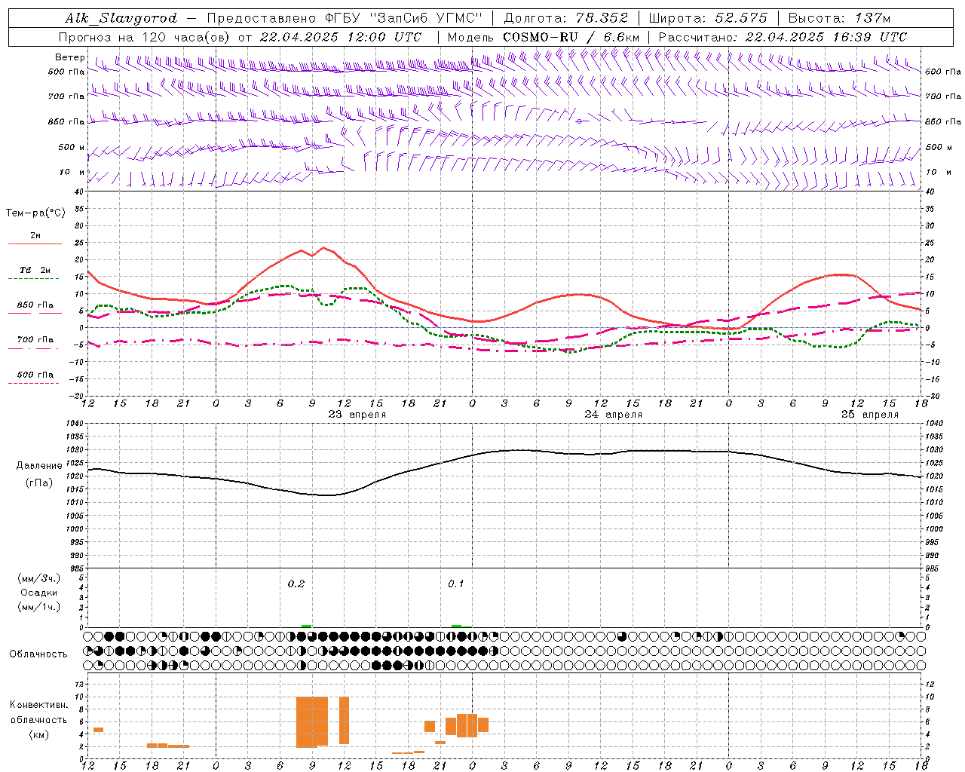This screenshot has height=772, width=965.
Task: Click the (мм/1ч.) precipitation unit label
Action: (39, 607)
